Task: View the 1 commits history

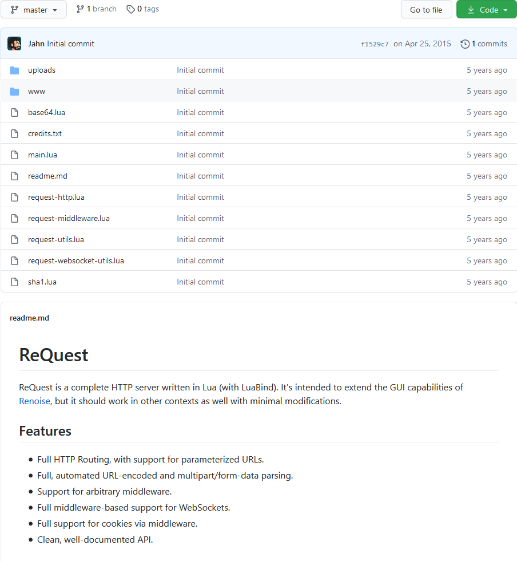Action: tap(484, 44)
